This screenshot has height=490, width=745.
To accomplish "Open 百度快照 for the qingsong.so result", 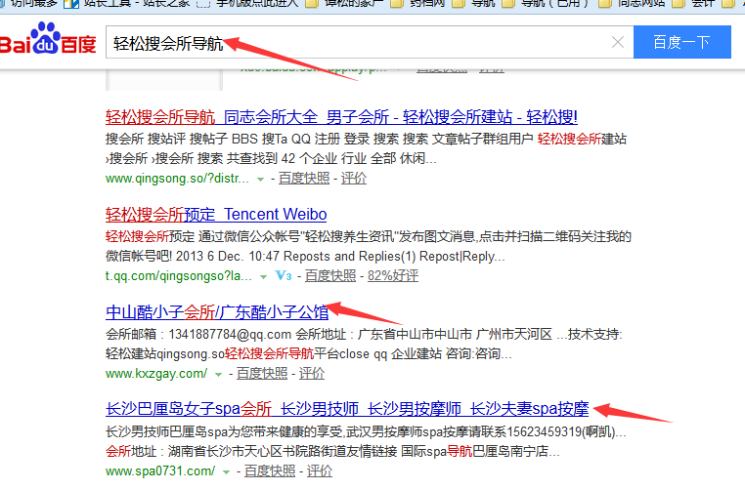I will pyautogui.click(x=304, y=179).
